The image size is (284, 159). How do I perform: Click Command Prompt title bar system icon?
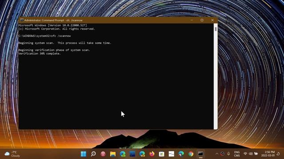22,20
